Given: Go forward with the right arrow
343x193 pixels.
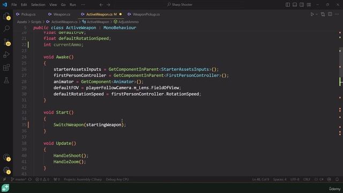Looking at the screenshot, I should [108, 5].
